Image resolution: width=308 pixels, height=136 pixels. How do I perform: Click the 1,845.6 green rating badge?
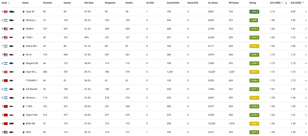254,12
